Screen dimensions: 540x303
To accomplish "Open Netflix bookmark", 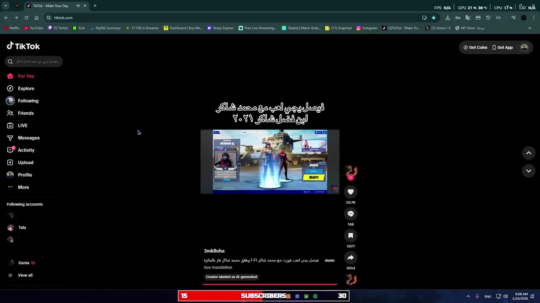I will (x=11, y=28).
